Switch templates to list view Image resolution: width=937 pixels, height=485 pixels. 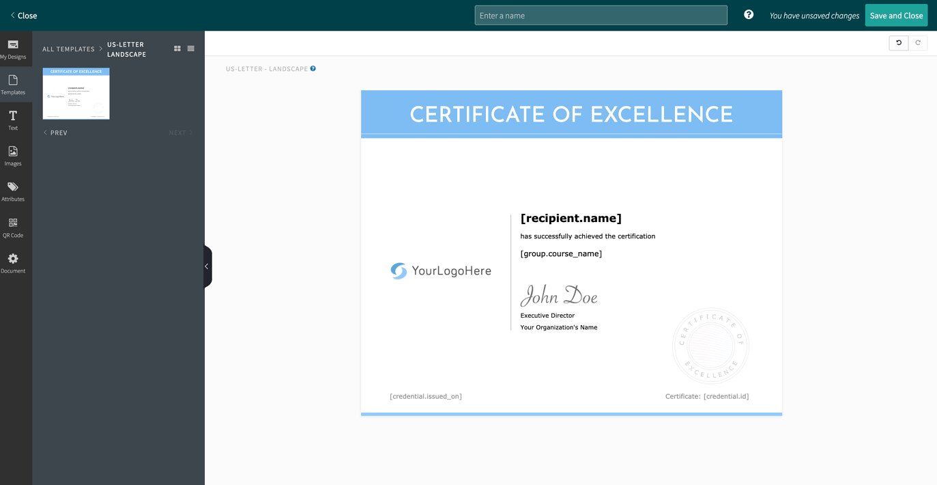pos(190,48)
